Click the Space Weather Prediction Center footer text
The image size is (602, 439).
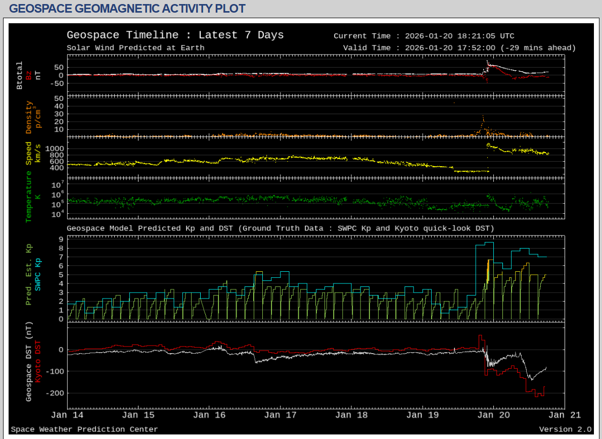pyautogui.click(x=84, y=429)
